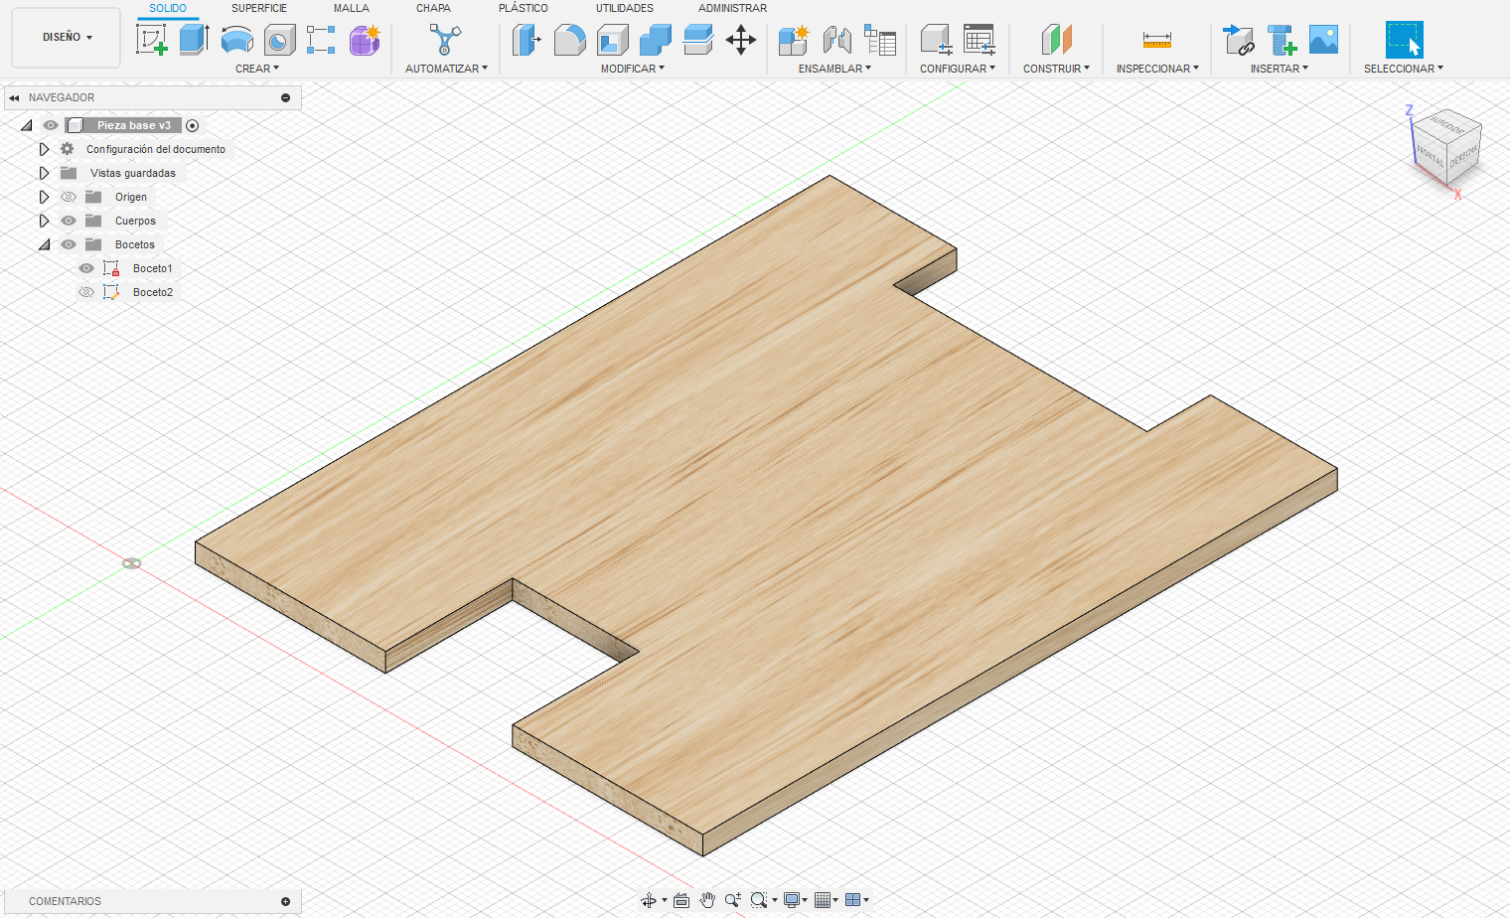1510x918 pixels.
Task: Click the Orbit navigation icon
Action: (649, 900)
